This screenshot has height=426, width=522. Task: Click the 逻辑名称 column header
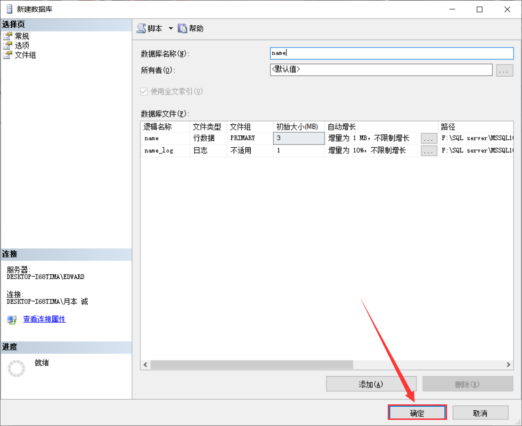click(165, 127)
